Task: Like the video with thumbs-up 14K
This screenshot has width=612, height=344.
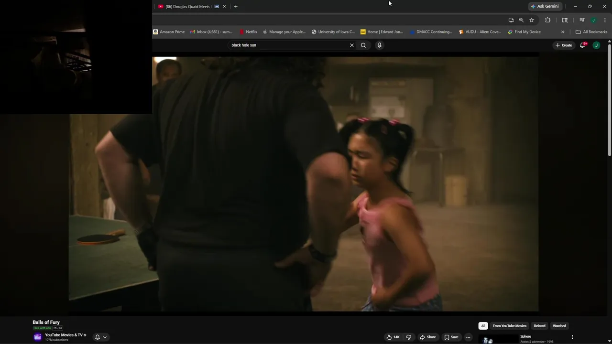Action: click(393, 337)
